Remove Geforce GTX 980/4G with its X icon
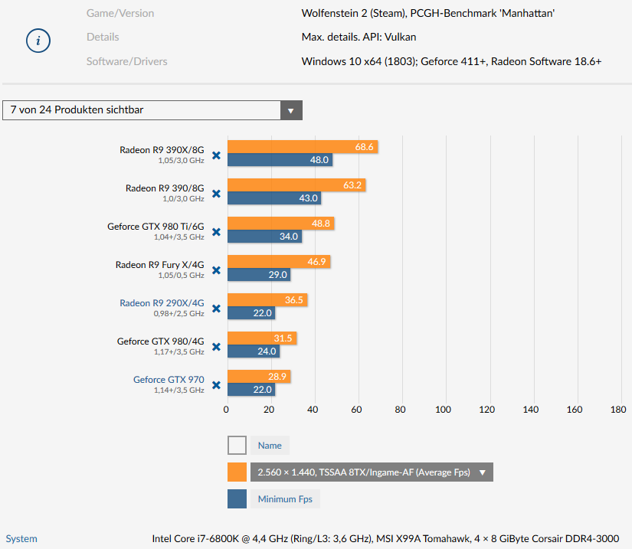The image size is (632, 549). click(217, 347)
